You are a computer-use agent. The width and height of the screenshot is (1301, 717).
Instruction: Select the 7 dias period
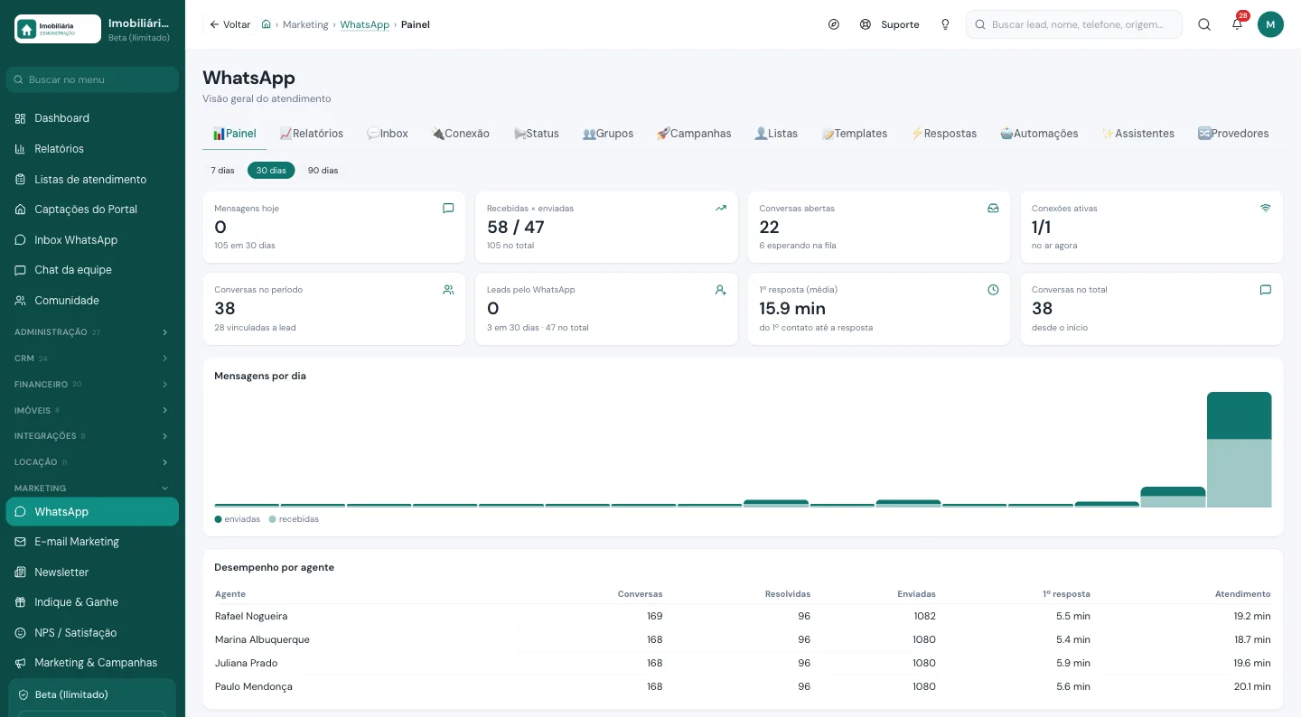click(x=222, y=170)
